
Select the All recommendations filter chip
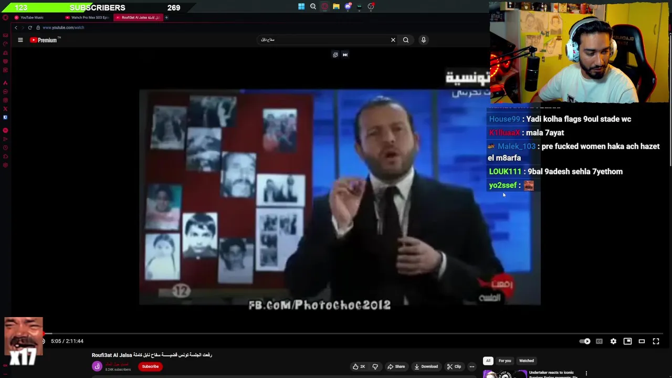tap(488, 361)
